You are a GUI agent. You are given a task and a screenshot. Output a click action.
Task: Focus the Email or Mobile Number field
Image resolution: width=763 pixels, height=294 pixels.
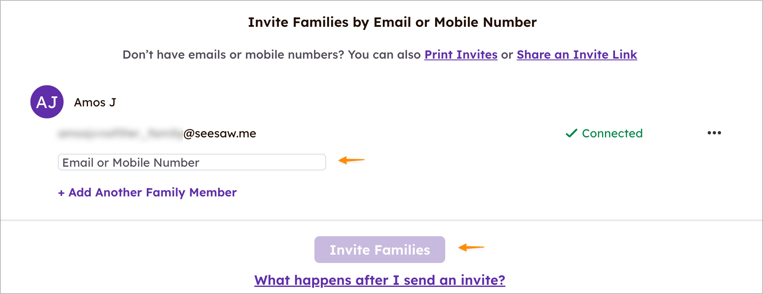point(192,162)
